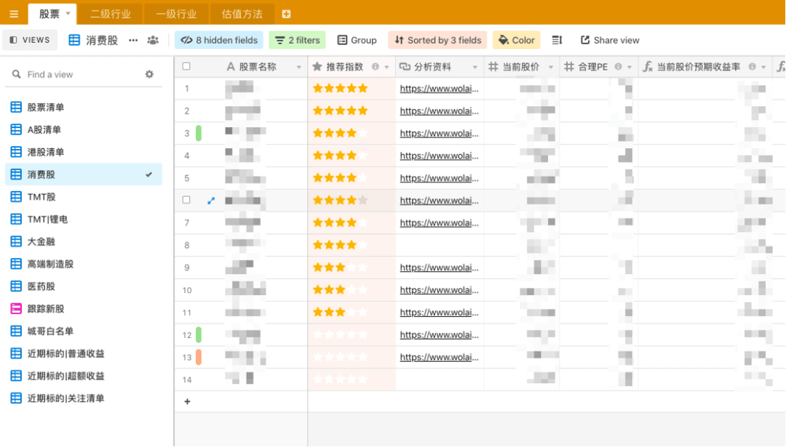The image size is (786, 447).
Task: Select 近期标的|关注清单 view
Action: coord(84,398)
